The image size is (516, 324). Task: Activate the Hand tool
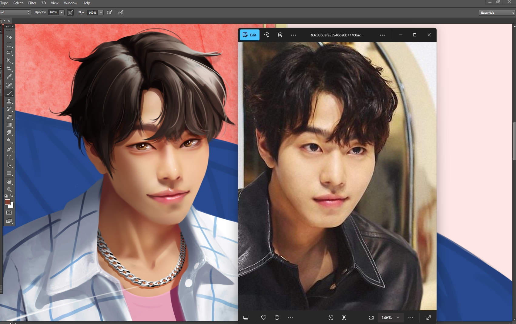point(9,182)
